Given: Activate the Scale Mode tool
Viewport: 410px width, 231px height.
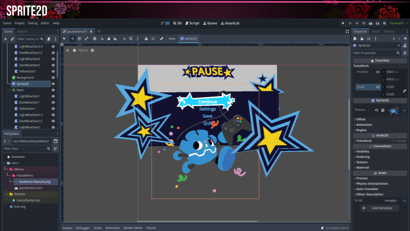Looking at the screenshot, I should click(86, 39).
